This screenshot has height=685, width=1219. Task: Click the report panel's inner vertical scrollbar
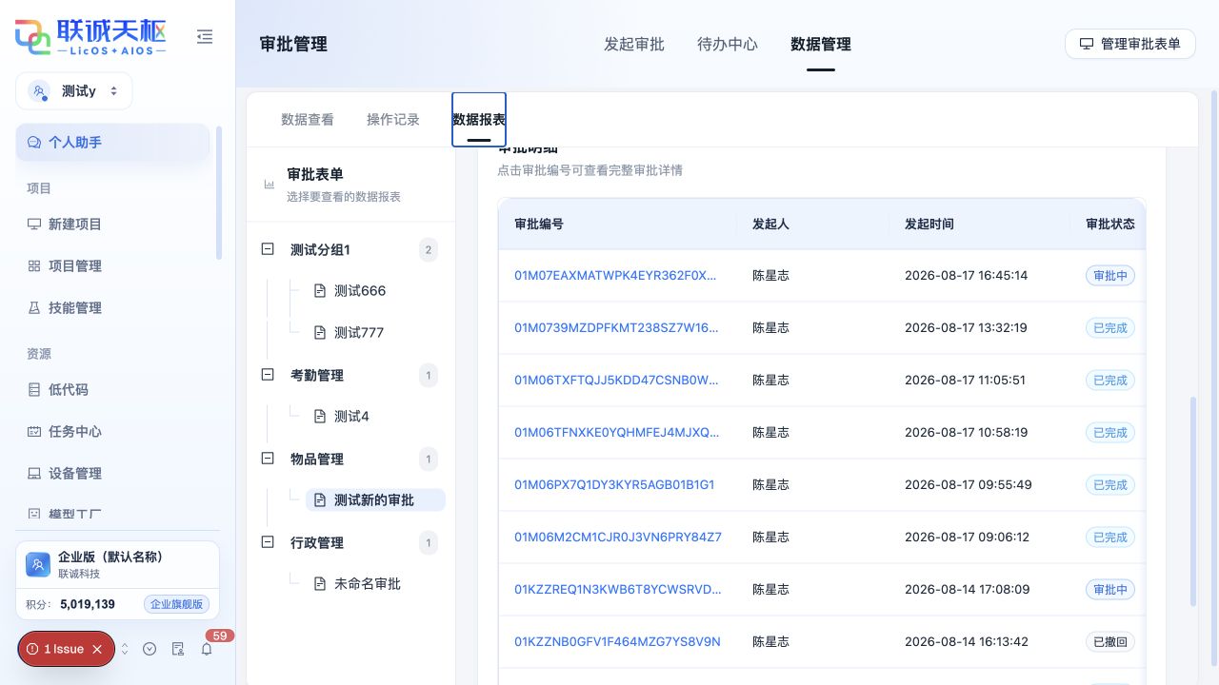tap(1193, 502)
